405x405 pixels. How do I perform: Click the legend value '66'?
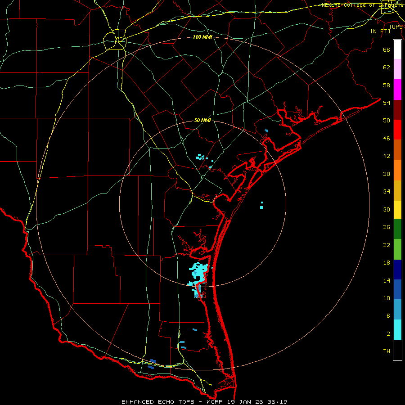pyautogui.click(x=387, y=49)
